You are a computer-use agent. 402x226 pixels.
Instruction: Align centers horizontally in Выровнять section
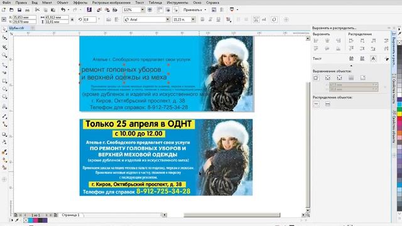click(327, 40)
